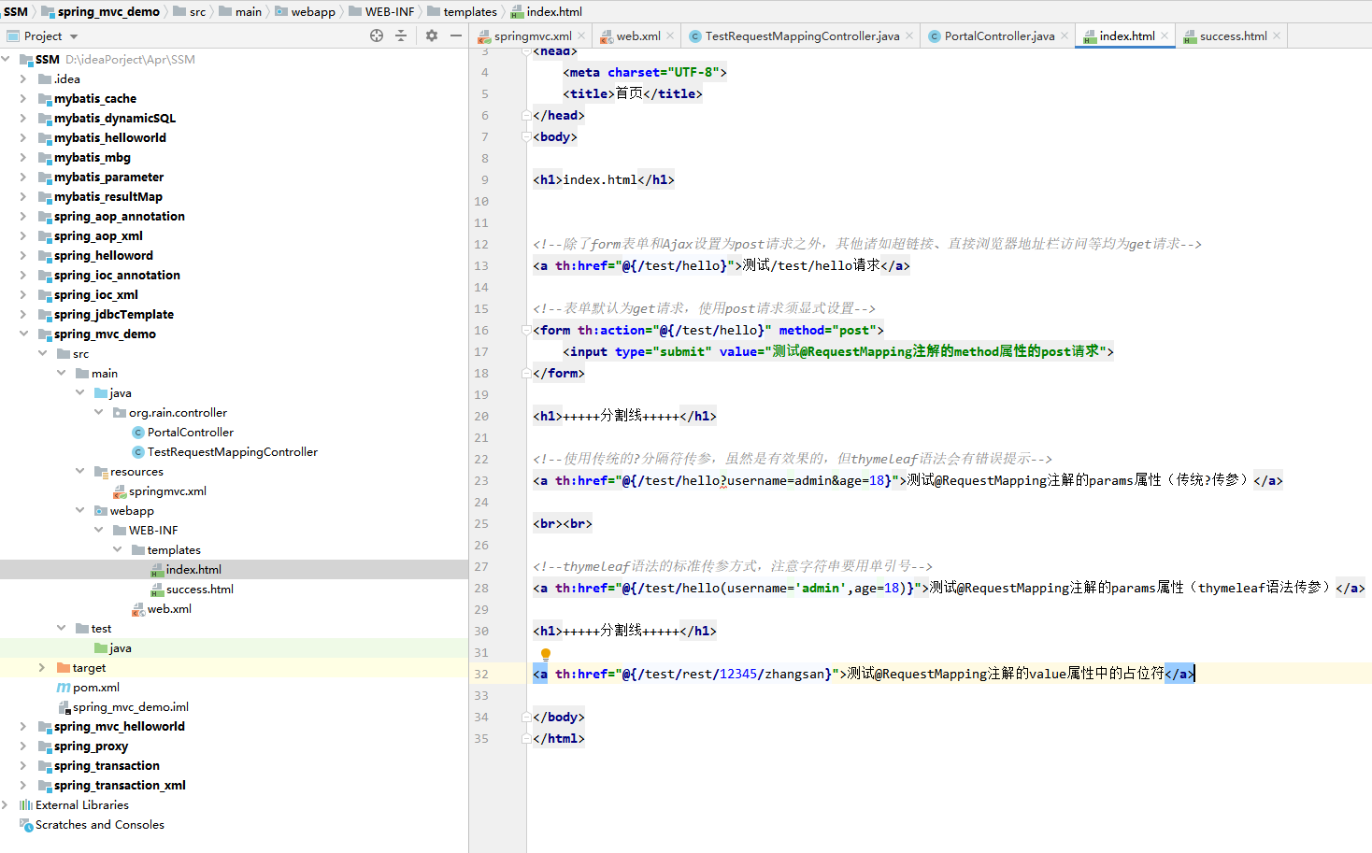Expand the mybatis_cache module

coord(23,98)
